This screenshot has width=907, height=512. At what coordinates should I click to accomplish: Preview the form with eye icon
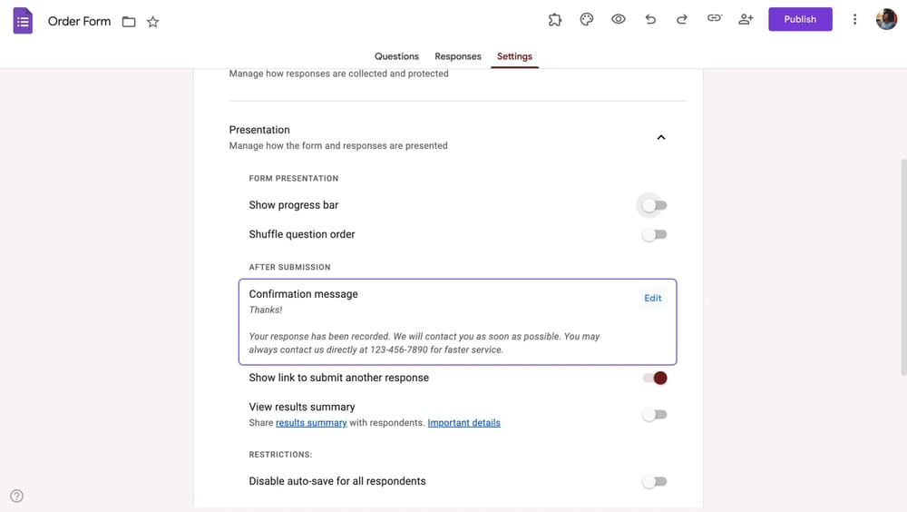(619, 19)
